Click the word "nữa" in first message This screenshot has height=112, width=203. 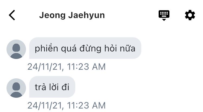coord(127,49)
